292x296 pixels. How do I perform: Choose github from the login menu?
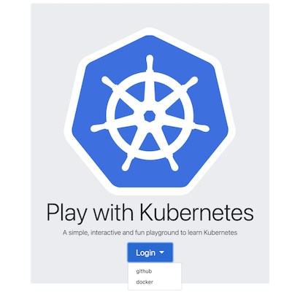point(144,271)
